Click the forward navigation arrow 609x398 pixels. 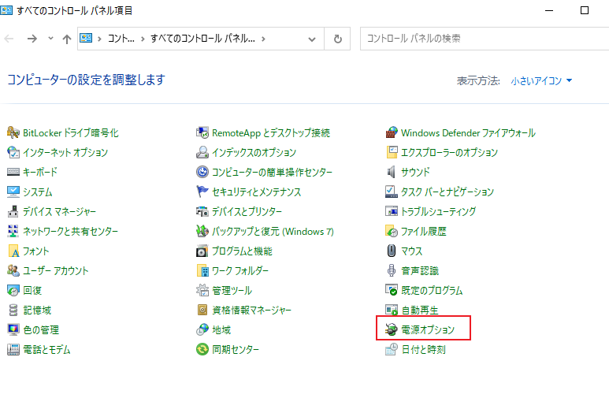(32, 39)
